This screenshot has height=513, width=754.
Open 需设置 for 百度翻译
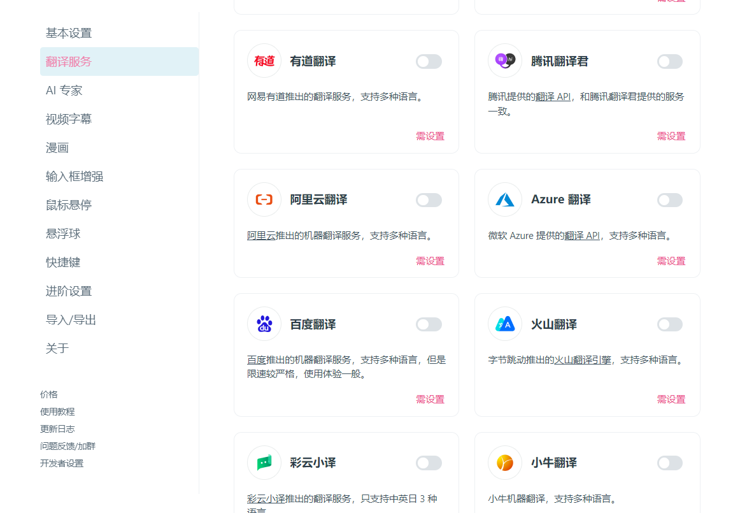click(430, 400)
